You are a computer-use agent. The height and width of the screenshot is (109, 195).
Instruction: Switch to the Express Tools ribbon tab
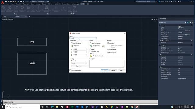66,4
